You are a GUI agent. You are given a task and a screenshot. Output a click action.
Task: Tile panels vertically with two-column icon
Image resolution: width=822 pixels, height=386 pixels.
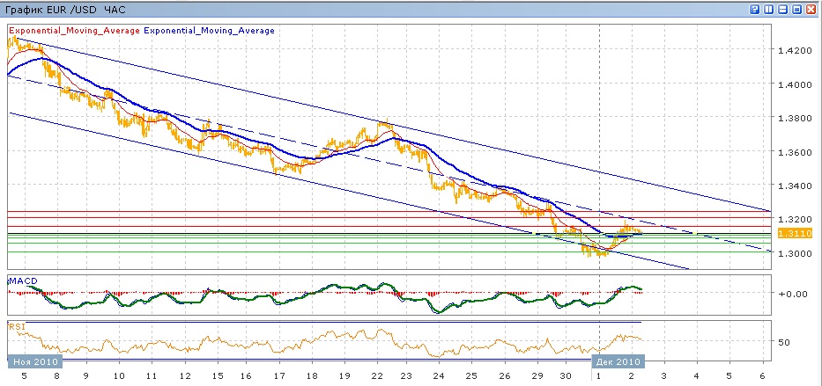[x=769, y=9]
